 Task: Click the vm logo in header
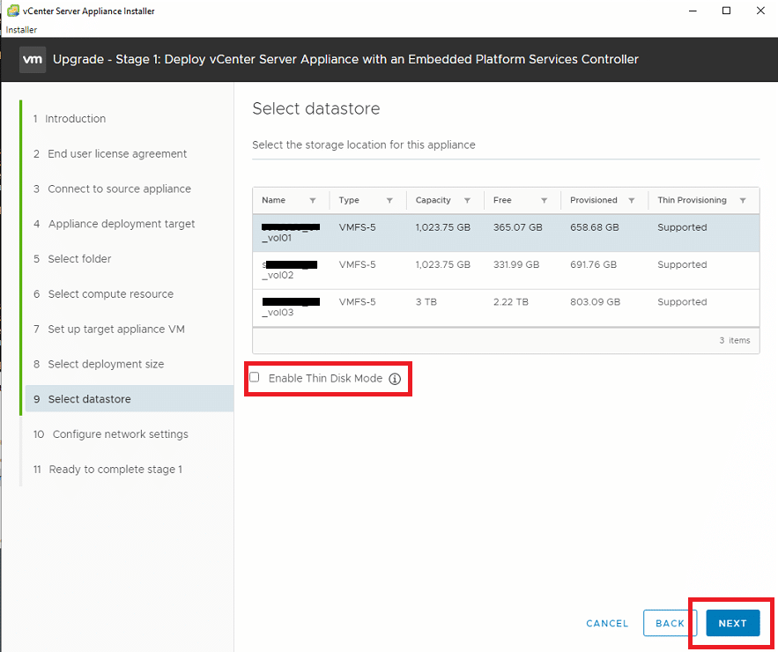(x=33, y=60)
